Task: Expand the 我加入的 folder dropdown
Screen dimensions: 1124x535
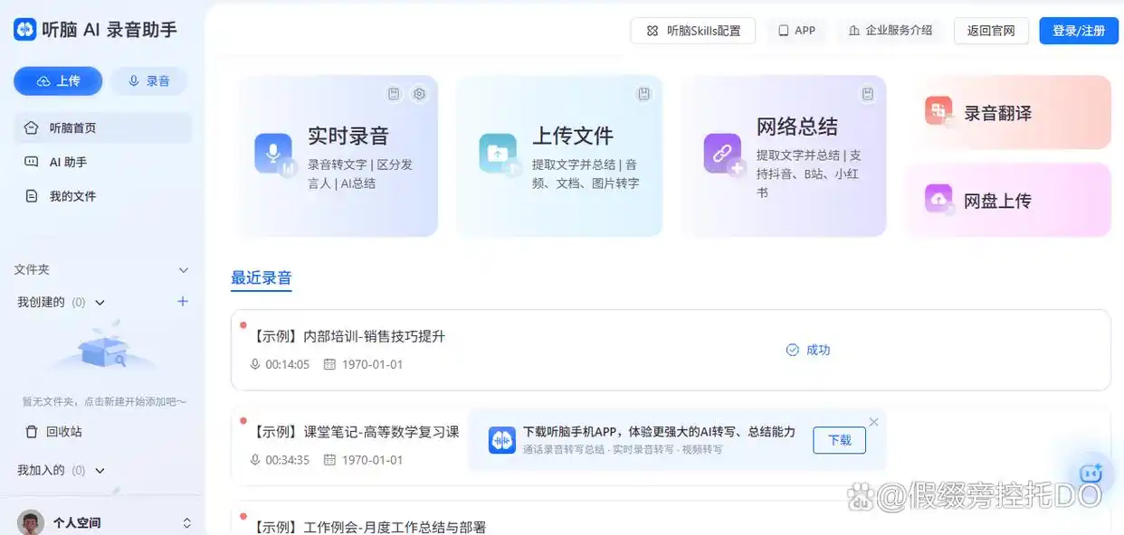Action: (x=100, y=471)
